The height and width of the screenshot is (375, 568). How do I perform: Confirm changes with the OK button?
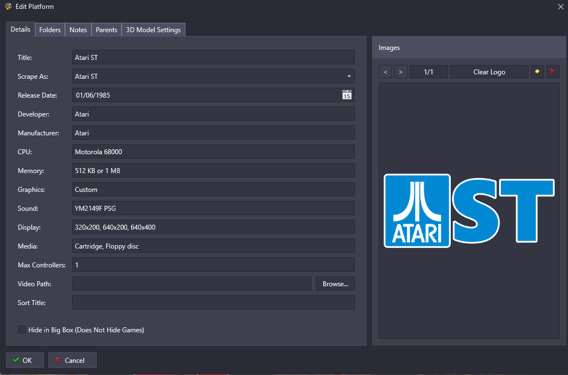(x=25, y=360)
